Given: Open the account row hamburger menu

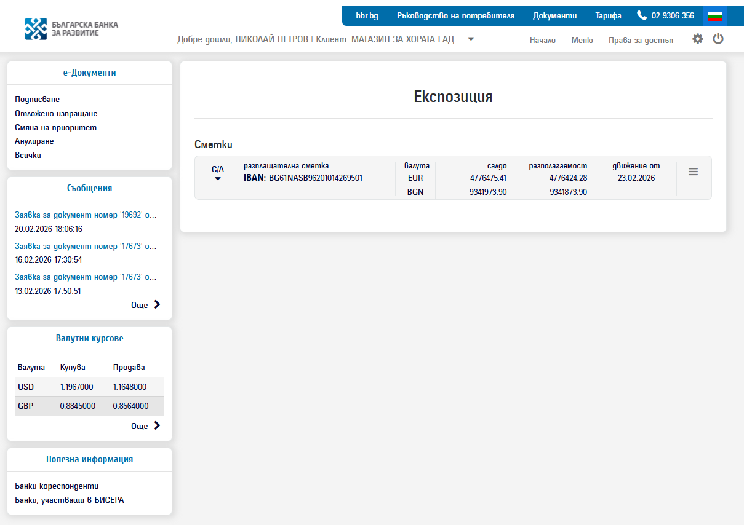Looking at the screenshot, I should 693,172.
